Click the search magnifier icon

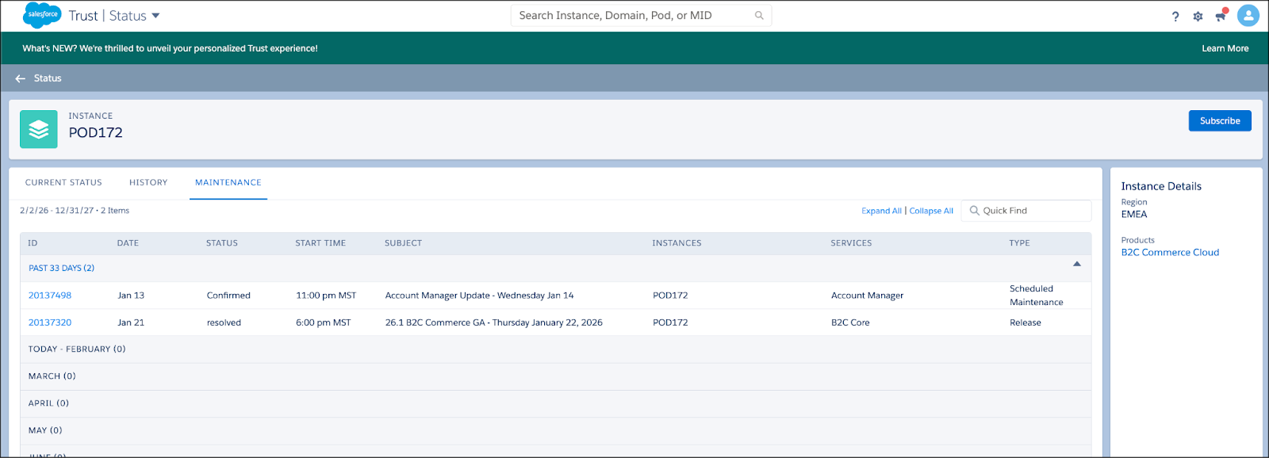(759, 15)
